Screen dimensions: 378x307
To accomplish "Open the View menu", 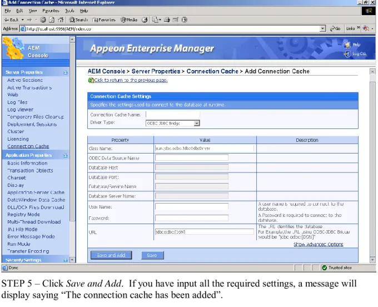I will pos(33,11).
